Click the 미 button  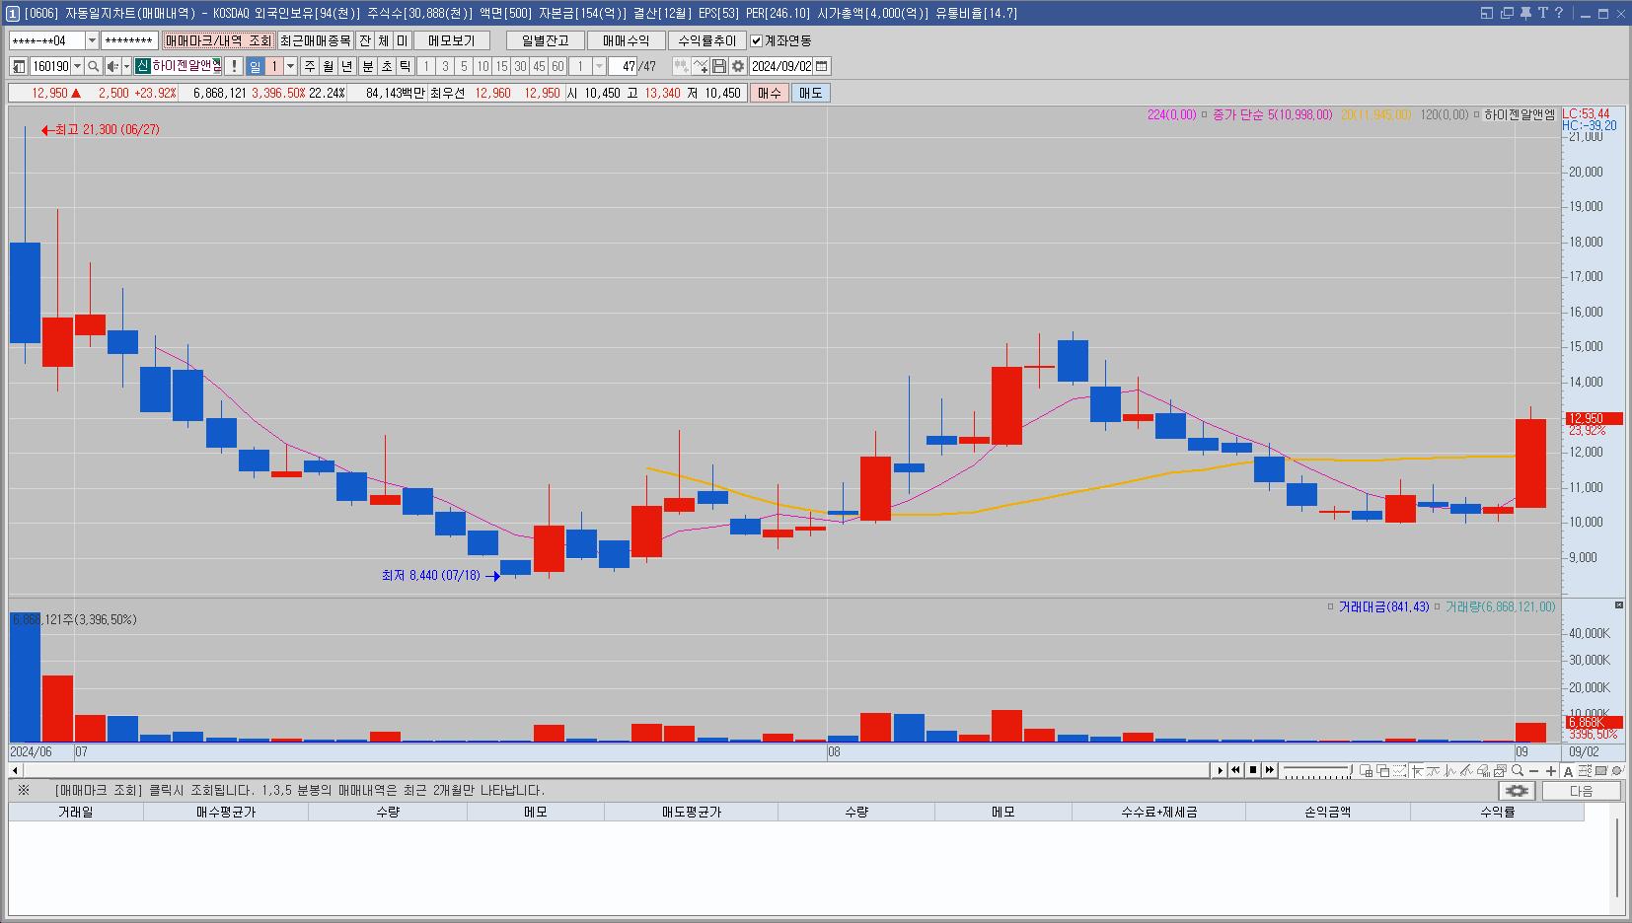point(403,40)
